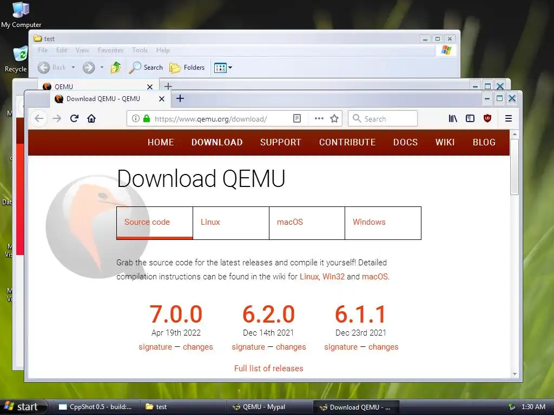Switch to CppShot 0.5 taskbar item
Image resolution: width=554 pixels, height=415 pixels.
point(95,407)
